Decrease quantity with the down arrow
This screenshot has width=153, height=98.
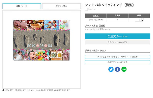coord(142,21)
